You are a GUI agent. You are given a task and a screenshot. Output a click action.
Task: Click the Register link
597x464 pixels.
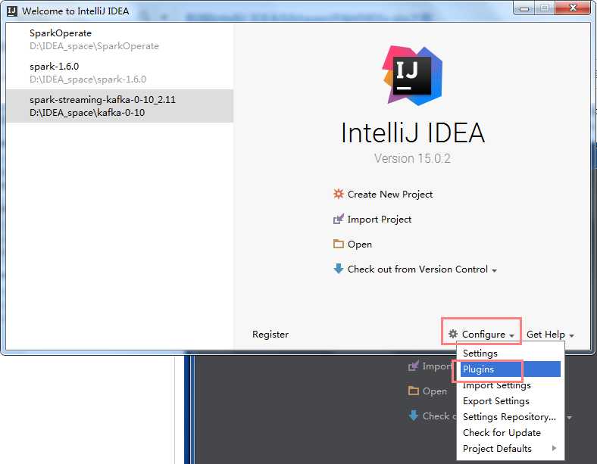tap(270, 335)
